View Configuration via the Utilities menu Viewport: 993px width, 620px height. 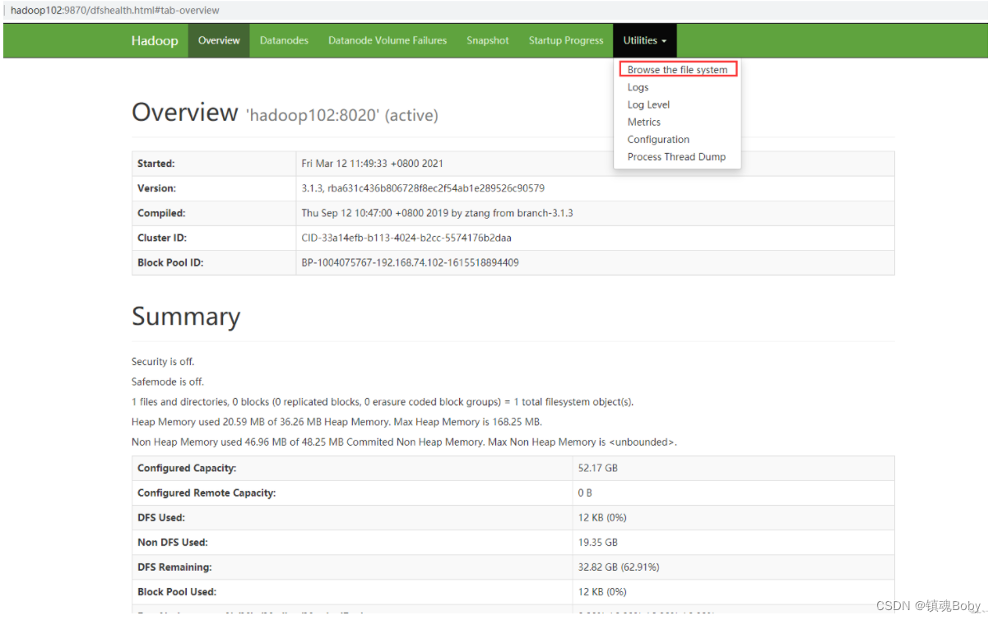pyautogui.click(x=658, y=139)
